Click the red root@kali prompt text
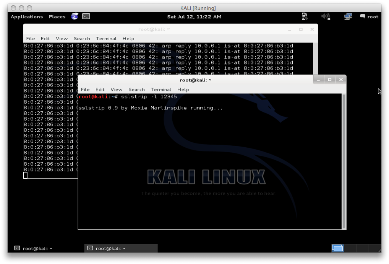This screenshot has height=264, width=389. pyautogui.click(x=93, y=97)
